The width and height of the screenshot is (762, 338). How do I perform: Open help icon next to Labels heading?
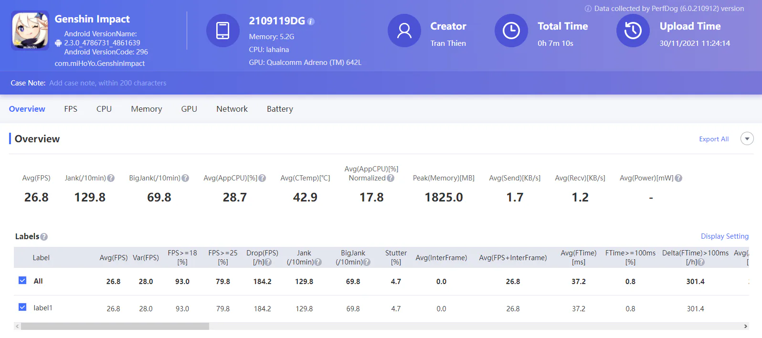click(44, 237)
